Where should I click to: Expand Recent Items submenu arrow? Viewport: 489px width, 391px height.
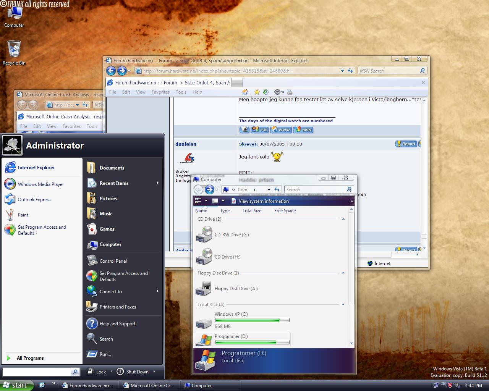[157, 183]
